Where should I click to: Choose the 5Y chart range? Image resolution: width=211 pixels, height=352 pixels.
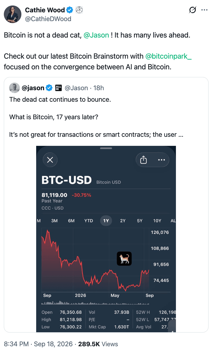[x=140, y=221]
